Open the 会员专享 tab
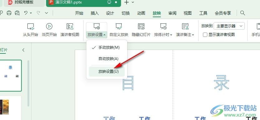Image resolution: width=260 pixels, height=120 pixels. pyautogui.click(x=223, y=13)
